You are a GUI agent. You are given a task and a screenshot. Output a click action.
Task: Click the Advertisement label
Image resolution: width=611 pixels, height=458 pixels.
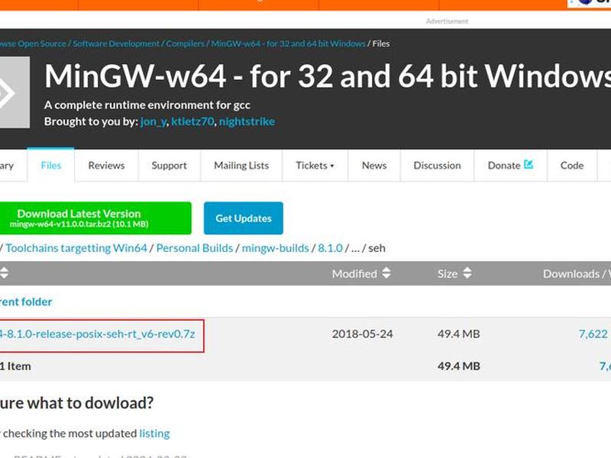[x=447, y=21]
